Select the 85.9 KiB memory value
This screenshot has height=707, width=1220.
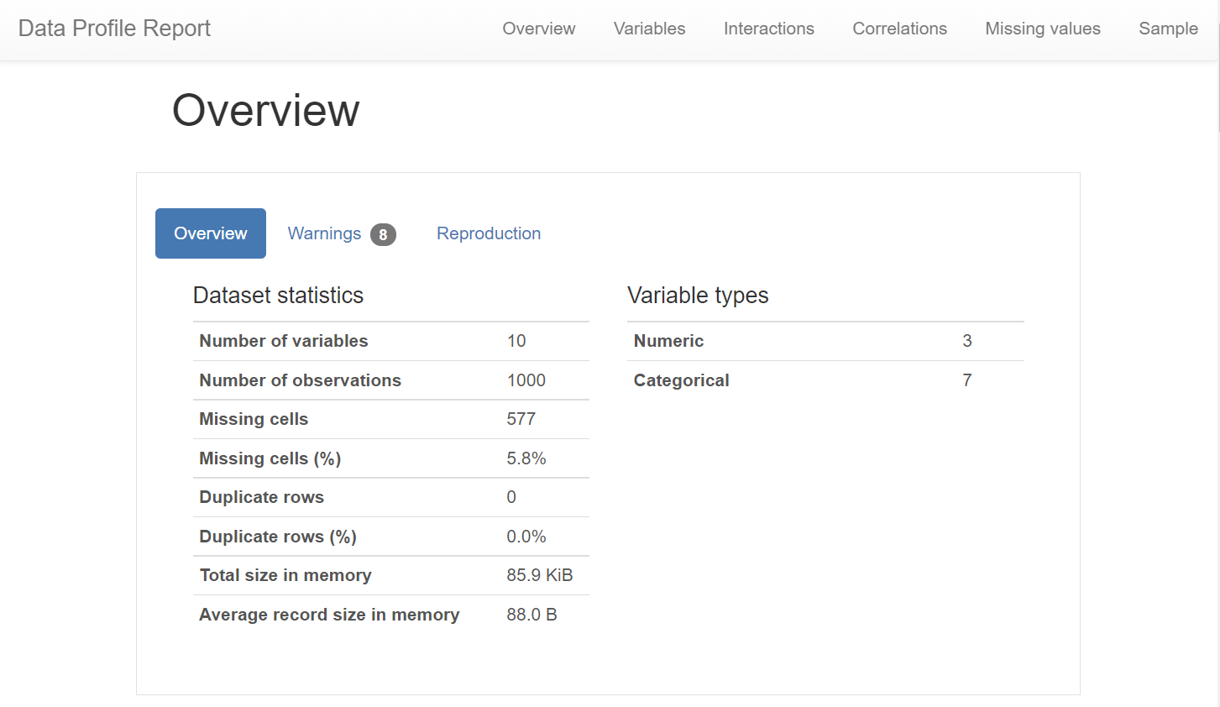pyautogui.click(x=540, y=575)
